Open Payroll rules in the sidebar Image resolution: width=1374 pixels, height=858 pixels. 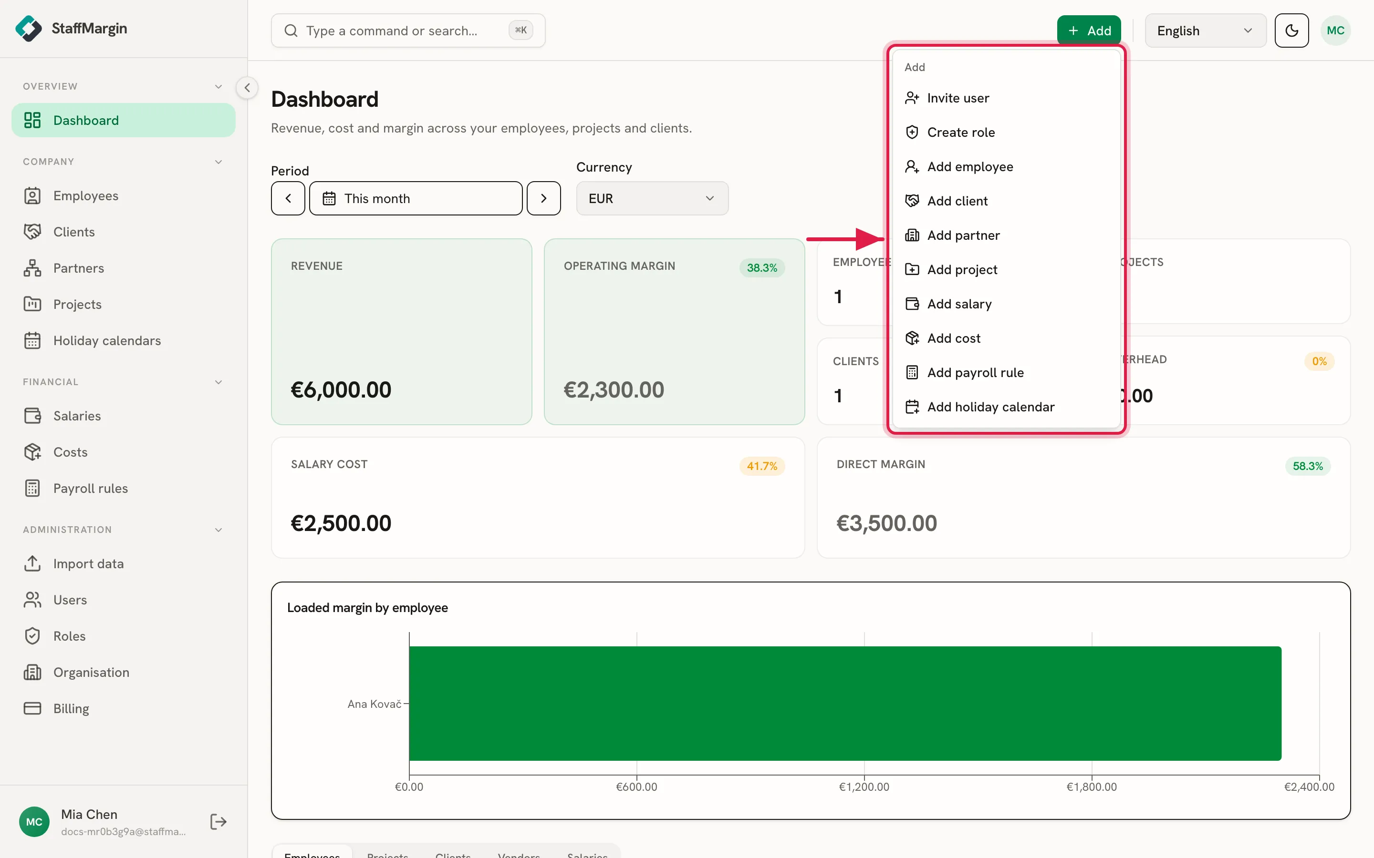click(x=123, y=489)
